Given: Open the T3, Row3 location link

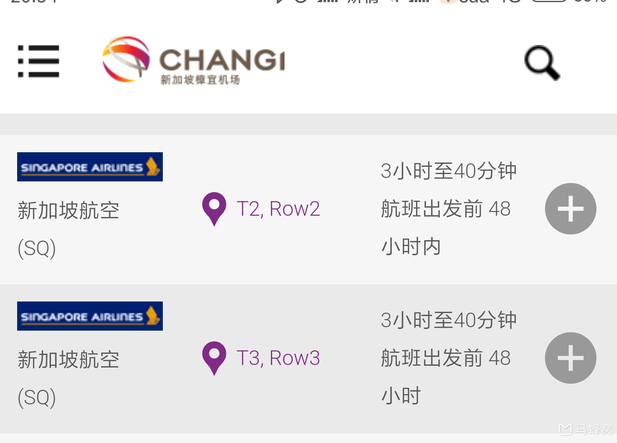Looking at the screenshot, I should (278, 358).
